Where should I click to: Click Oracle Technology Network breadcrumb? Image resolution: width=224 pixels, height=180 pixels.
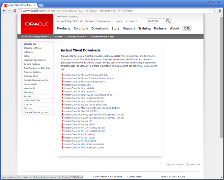35,36
